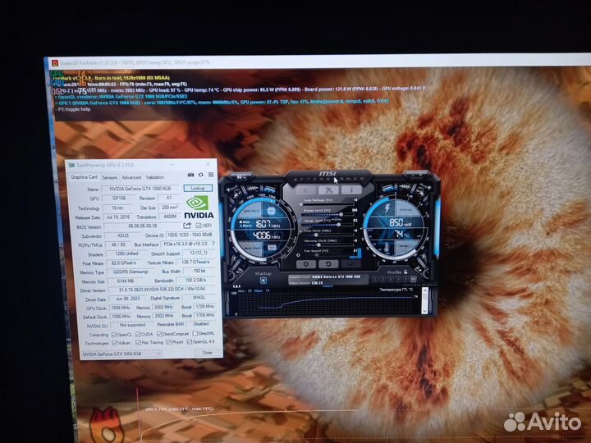Click the Afterburner temperature graph
The image size is (591, 443).
(328, 303)
